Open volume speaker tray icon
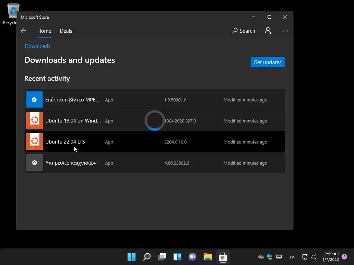Viewport: 354px width, 265px height. [314, 257]
